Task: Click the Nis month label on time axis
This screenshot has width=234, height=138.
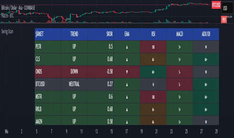Action: coord(7,131)
